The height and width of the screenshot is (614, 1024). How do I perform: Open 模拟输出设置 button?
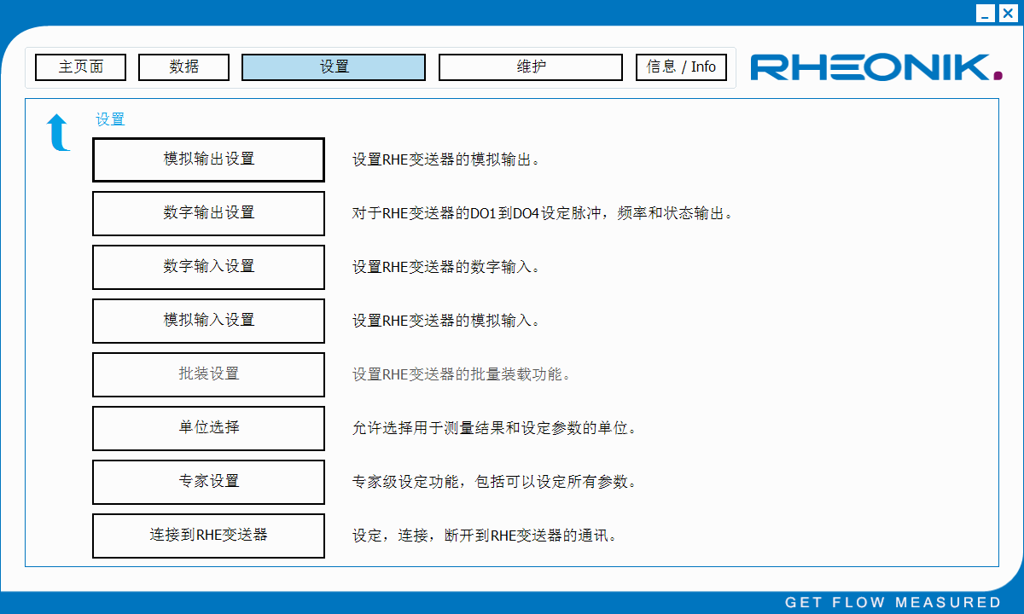208,159
